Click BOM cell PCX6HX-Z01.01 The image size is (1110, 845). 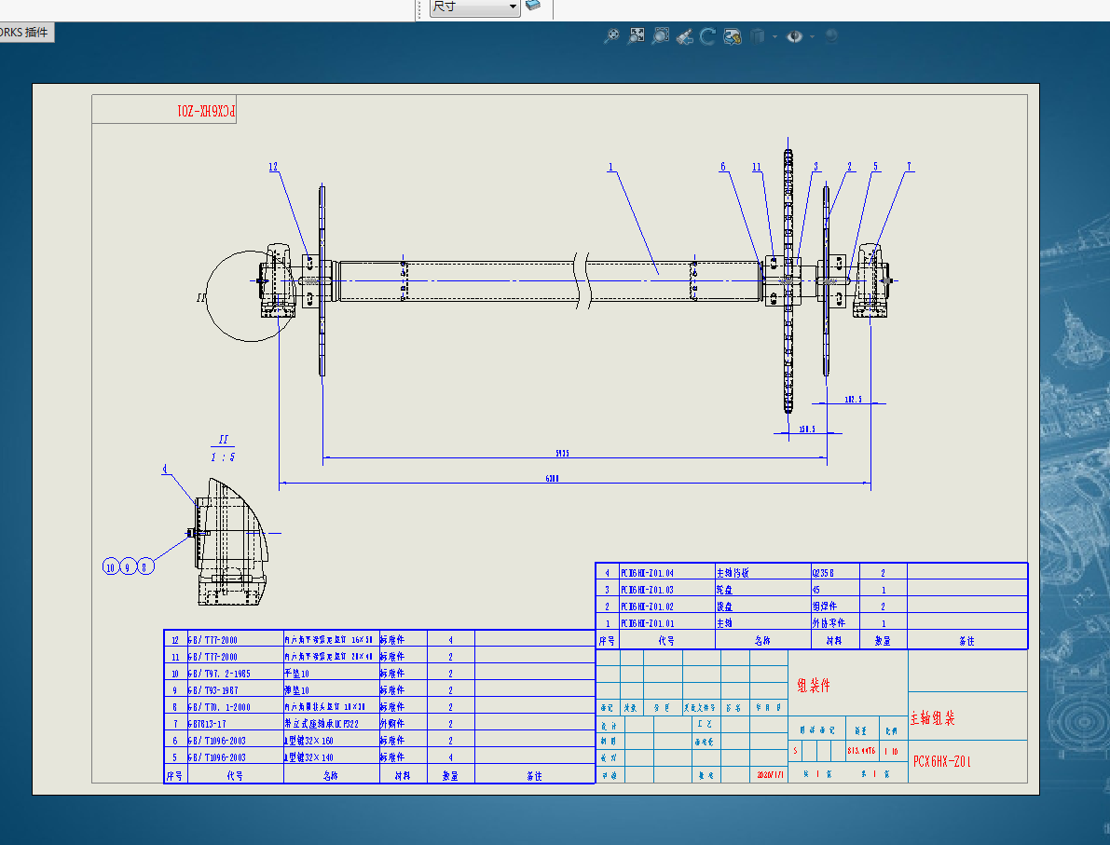(667, 623)
